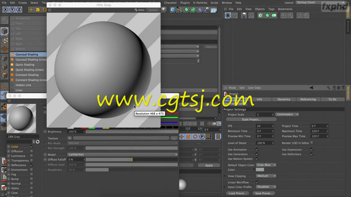The height and width of the screenshot is (197, 351).
Task: Click the lock icon in Attributes manager
Action: click(334, 88)
